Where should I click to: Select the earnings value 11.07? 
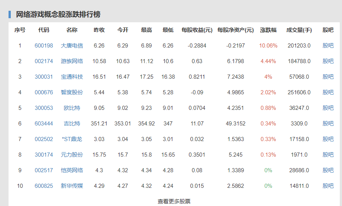click(197, 124)
